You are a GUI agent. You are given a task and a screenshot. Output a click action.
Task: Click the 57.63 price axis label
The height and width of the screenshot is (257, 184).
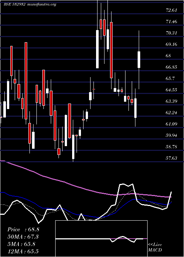(171, 158)
